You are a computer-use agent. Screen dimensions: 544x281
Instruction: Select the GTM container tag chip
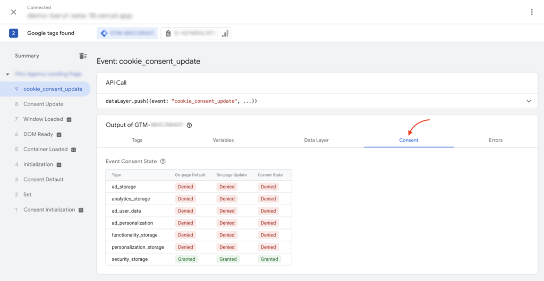(127, 33)
